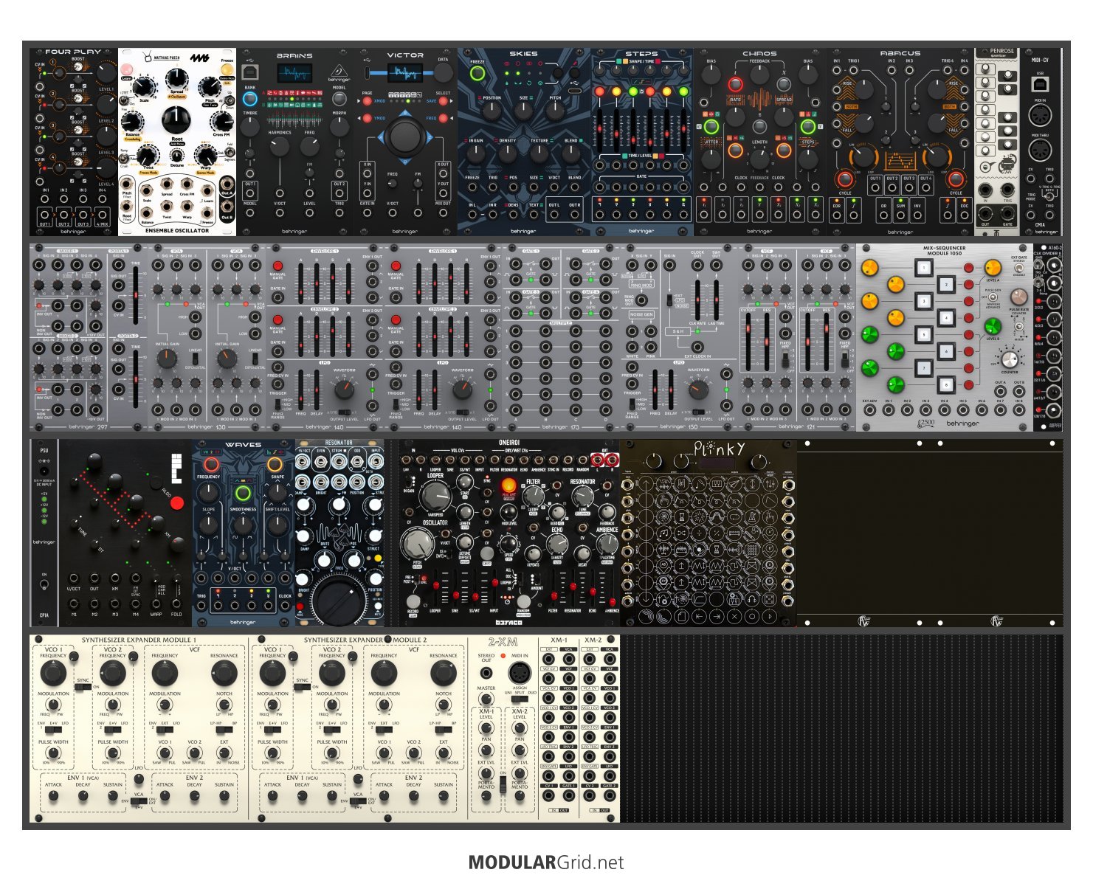
Task: Click the USB-C port on the Victor module
Action: point(367,72)
